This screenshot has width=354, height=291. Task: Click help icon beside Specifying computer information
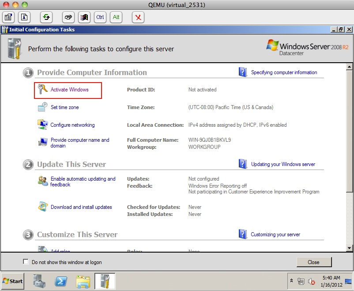(x=243, y=72)
